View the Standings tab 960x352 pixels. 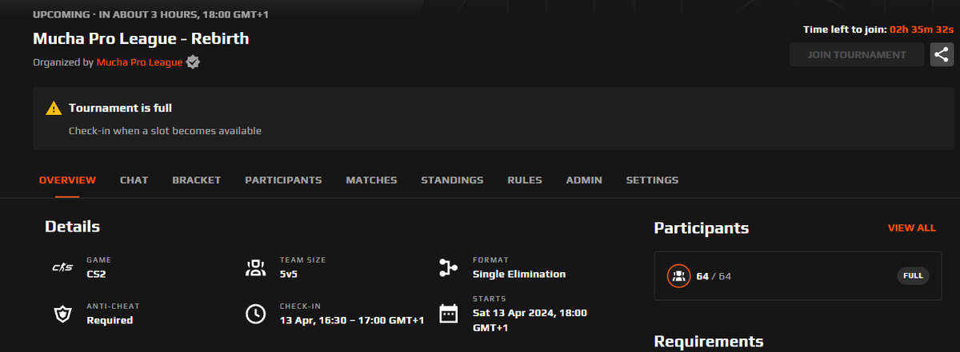click(452, 180)
